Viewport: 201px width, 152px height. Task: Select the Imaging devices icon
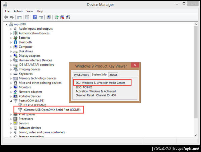pos(15,69)
